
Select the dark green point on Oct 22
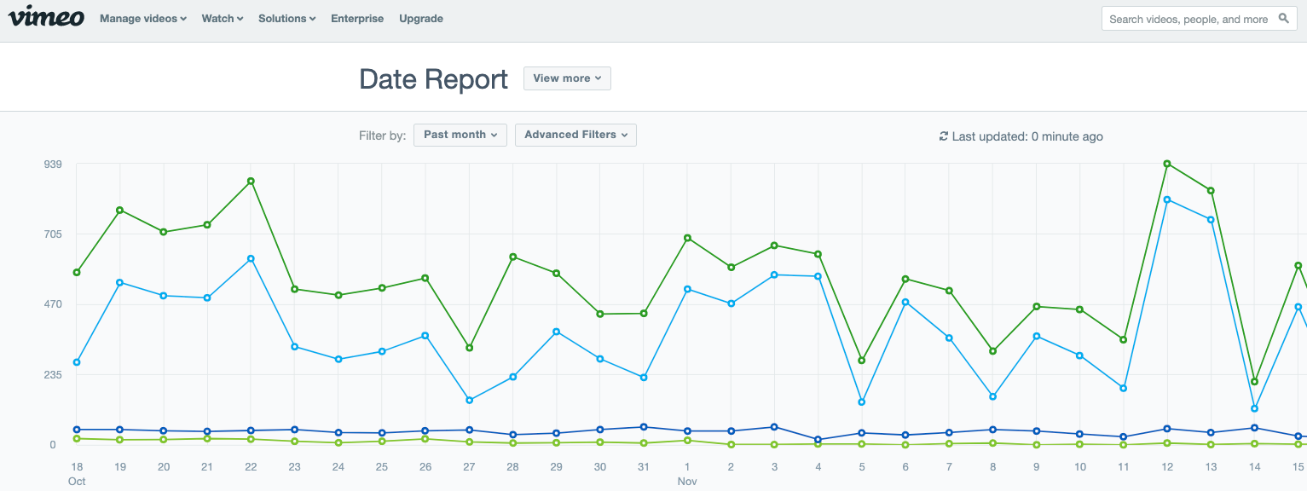click(x=251, y=181)
